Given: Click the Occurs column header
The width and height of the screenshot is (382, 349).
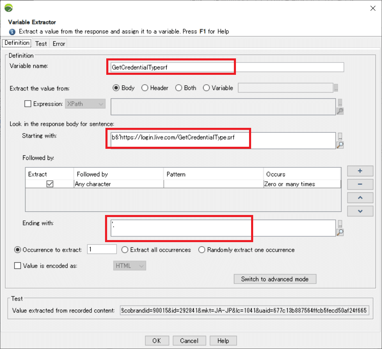Looking at the screenshot, I should click(x=302, y=174).
